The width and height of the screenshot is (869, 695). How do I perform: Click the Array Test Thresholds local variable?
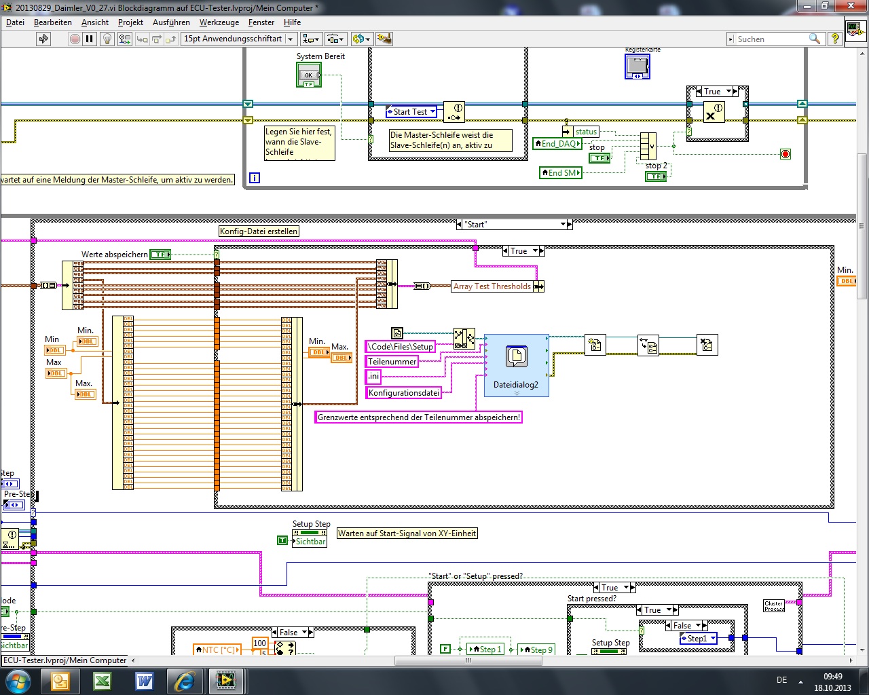pos(492,286)
